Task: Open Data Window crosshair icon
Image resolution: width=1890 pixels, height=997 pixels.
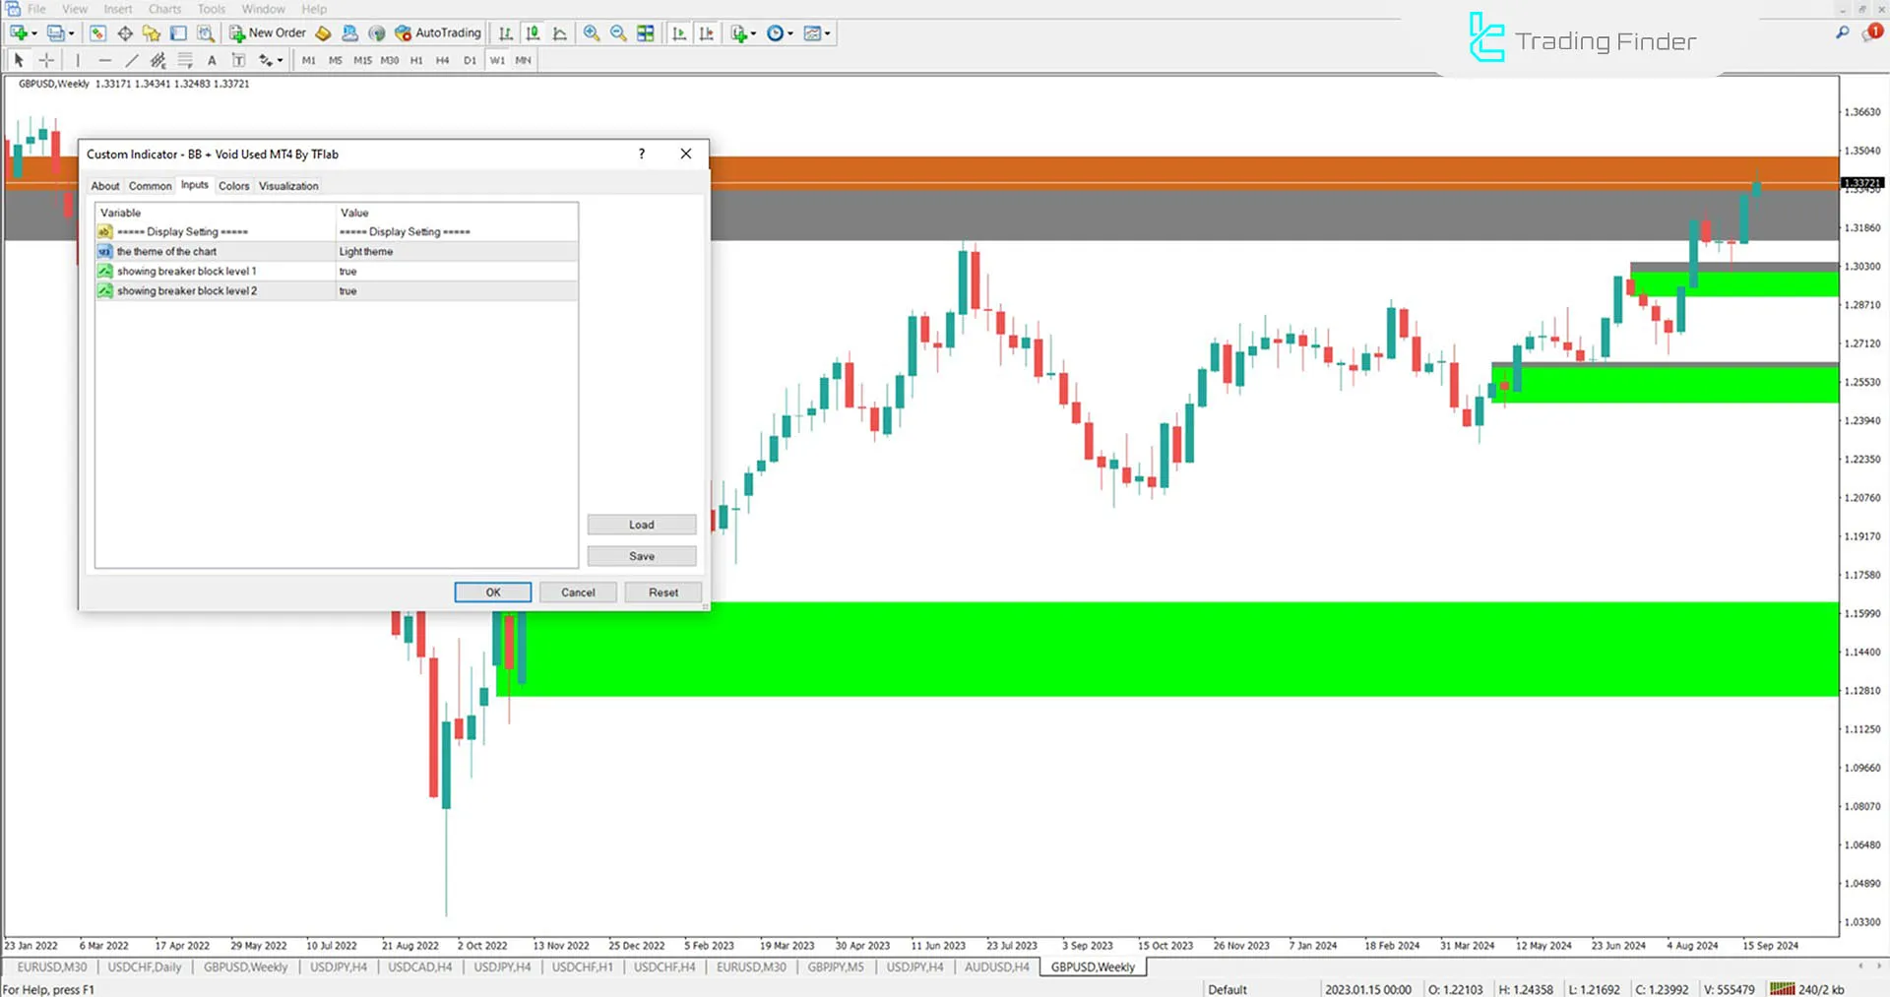Action: [125, 33]
